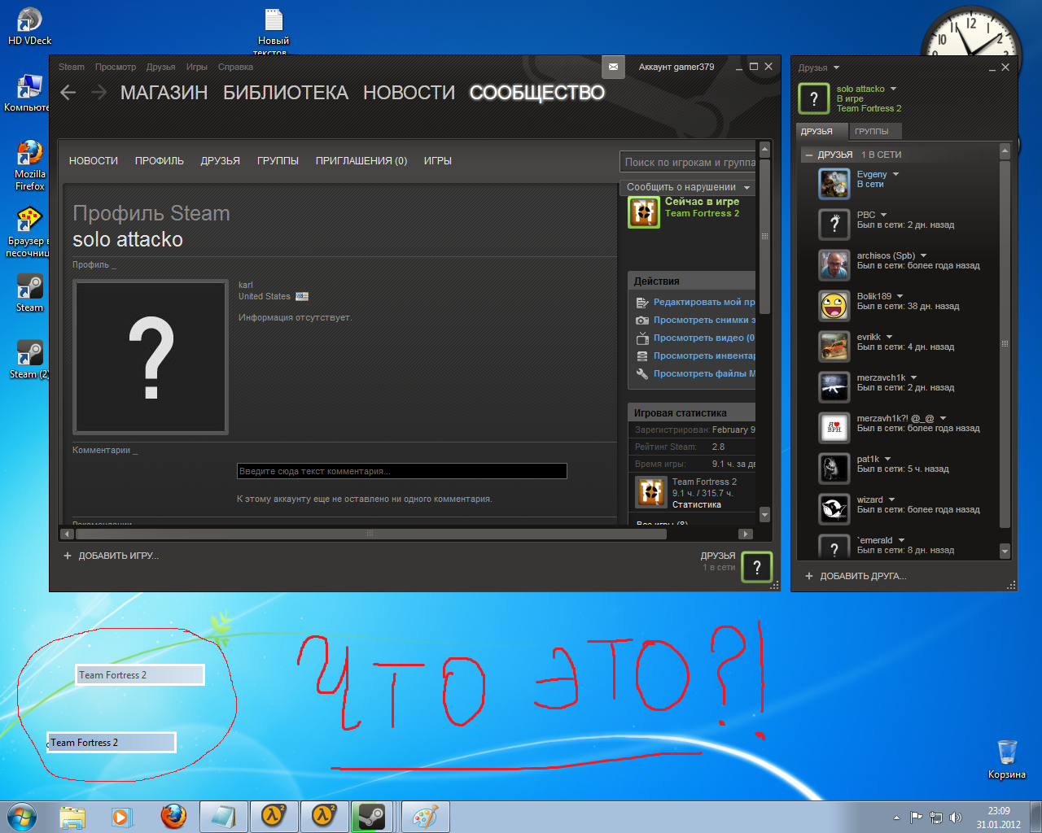Click the Steam icon in the taskbar
This screenshot has width=1042, height=833.
373,816
